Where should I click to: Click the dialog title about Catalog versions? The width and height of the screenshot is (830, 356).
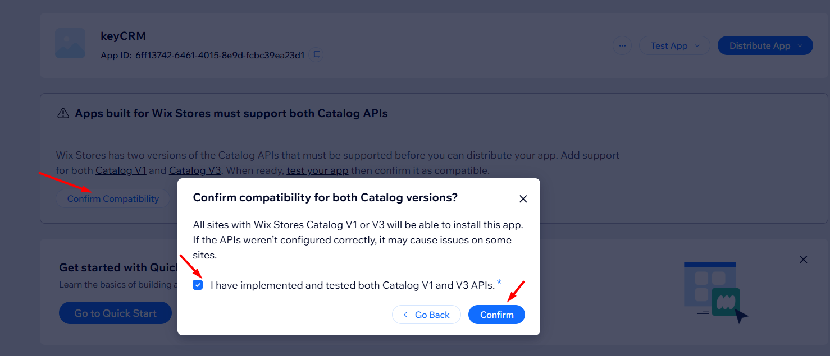point(325,197)
